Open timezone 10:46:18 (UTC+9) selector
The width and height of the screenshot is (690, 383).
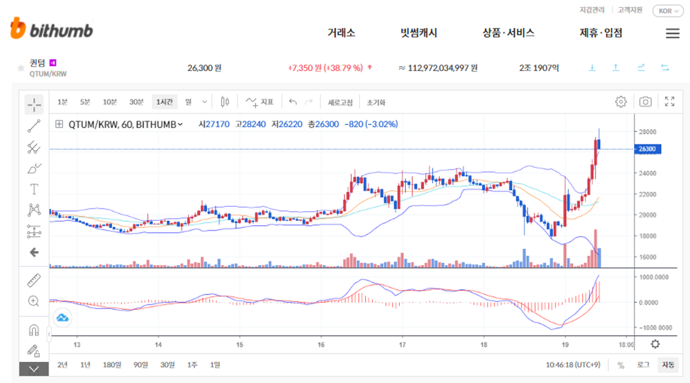pos(573,365)
